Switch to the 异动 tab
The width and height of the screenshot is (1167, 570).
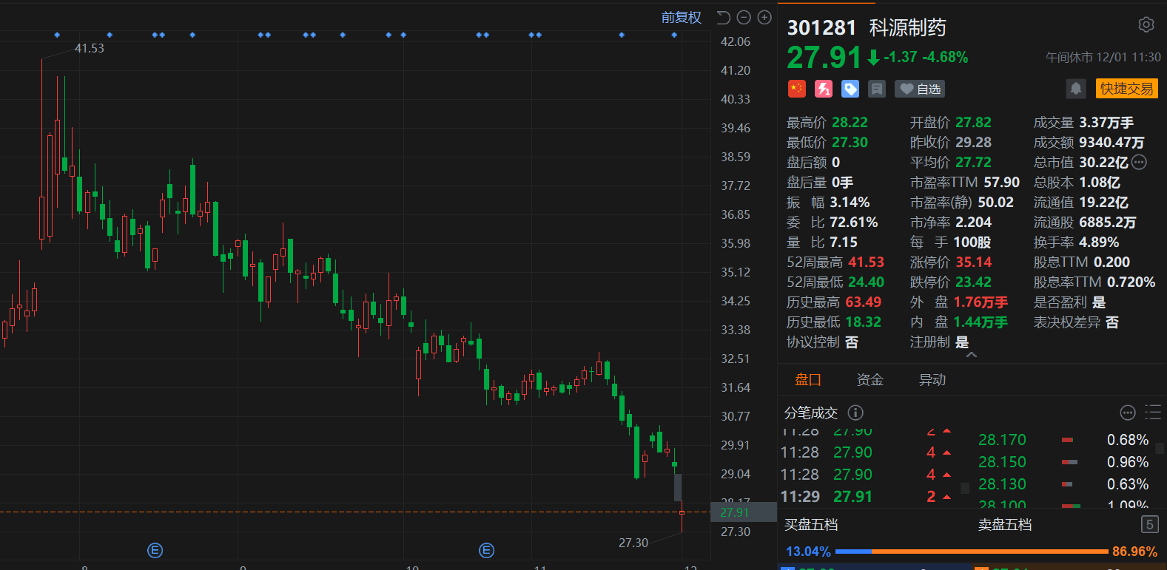point(932,380)
